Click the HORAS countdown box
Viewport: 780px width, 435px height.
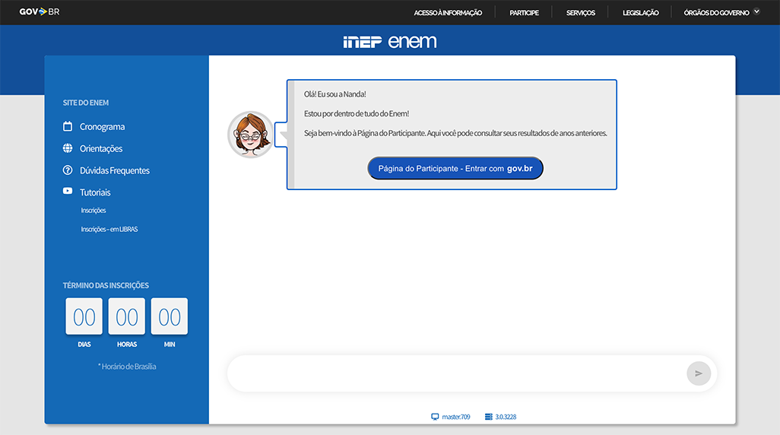(127, 316)
